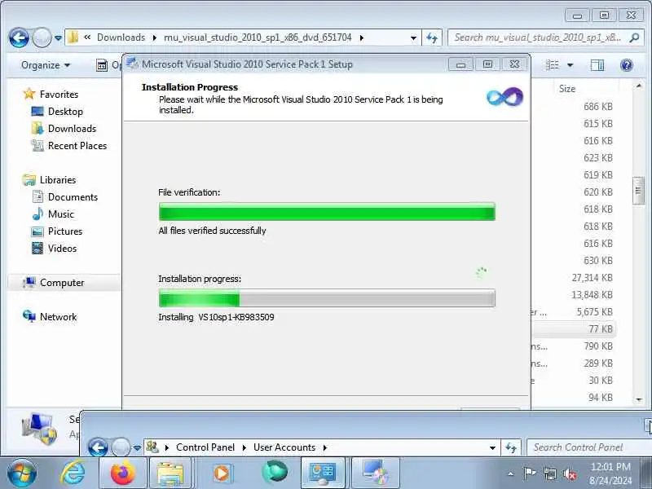The width and height of the screenshot is (652, 489).
Task: Toggle the preview pane icon
Action: point(597,65)
